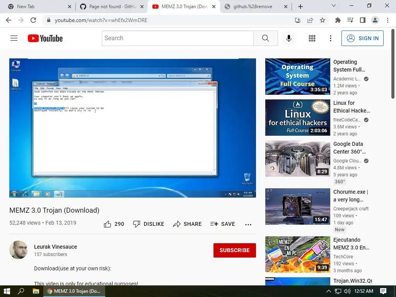Open Leurak Vinesauce channel name link

pyautogui.click(x=56, y=247)
